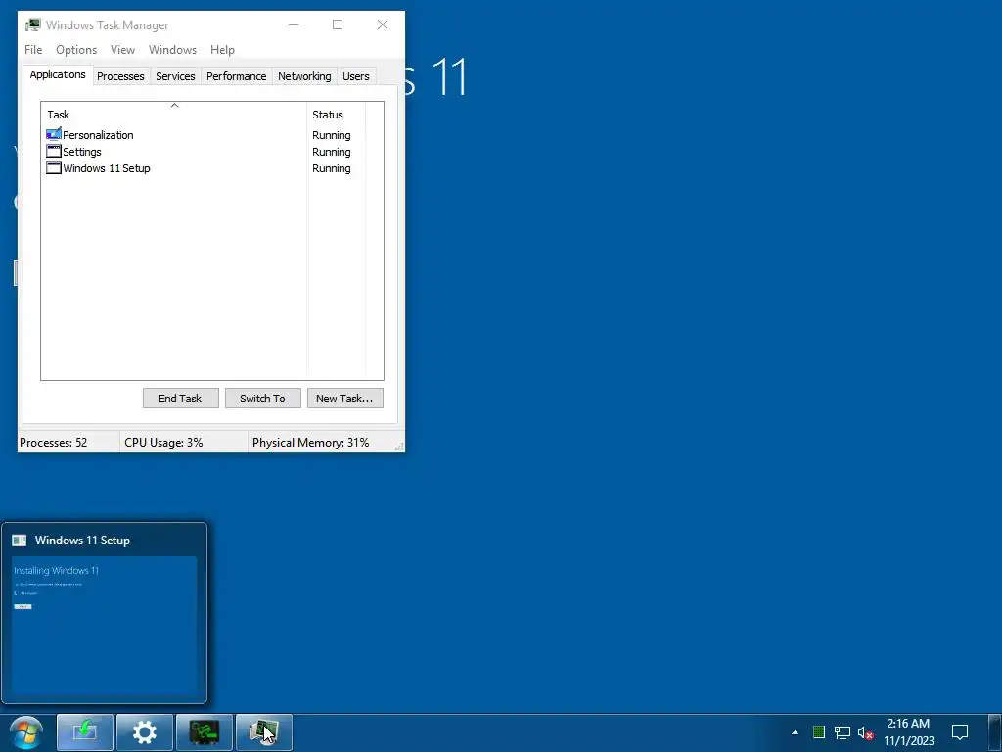The width and height of the screenshot is (1002, 752).
Task: Open the Settings gear taskbar icon
Action: coord(145,732)
